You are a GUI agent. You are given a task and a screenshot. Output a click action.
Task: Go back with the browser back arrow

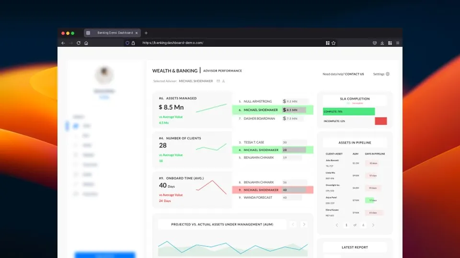click(63, 43)
